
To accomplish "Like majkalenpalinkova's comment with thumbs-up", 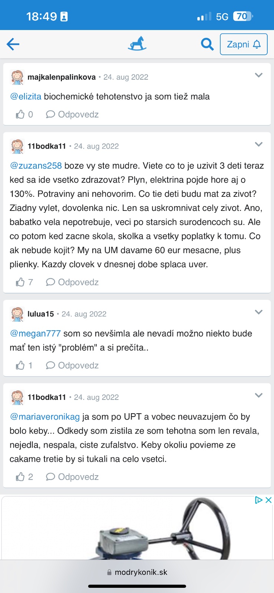I will (x=20, y=115).
